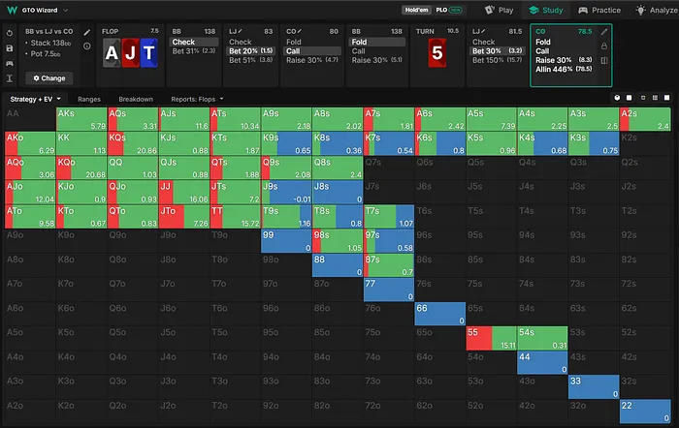Viewport: 679px width, 428px height.
Task: Select the medium grid size icon
Action: [655, 98]
